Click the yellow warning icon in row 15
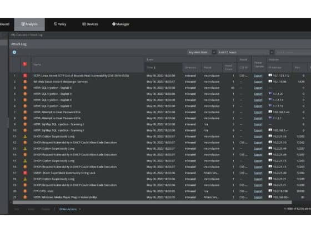This screenshot has height=233, width=311. [x=25, y=161]
